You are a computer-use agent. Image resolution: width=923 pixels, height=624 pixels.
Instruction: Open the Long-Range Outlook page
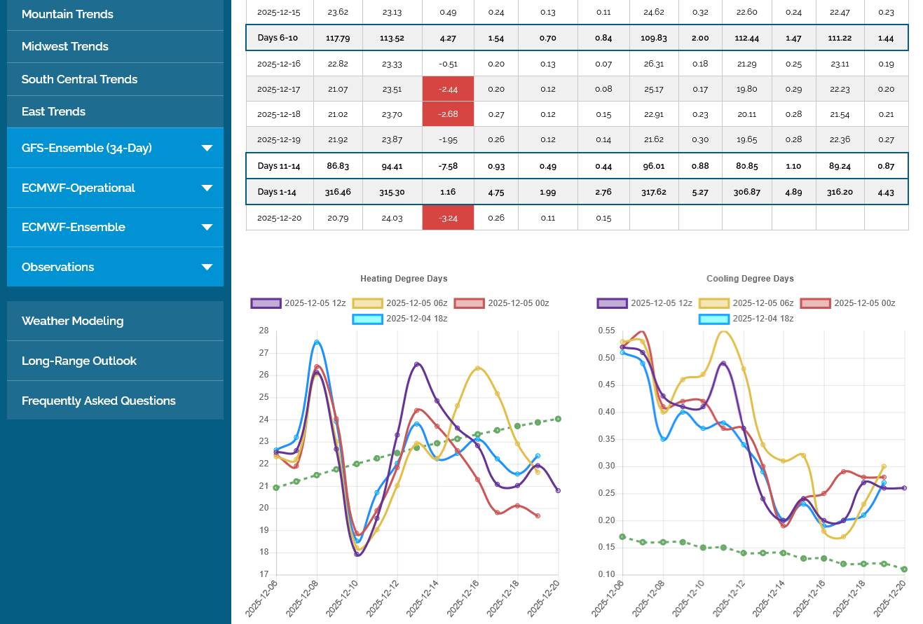[x=79, y=361]
